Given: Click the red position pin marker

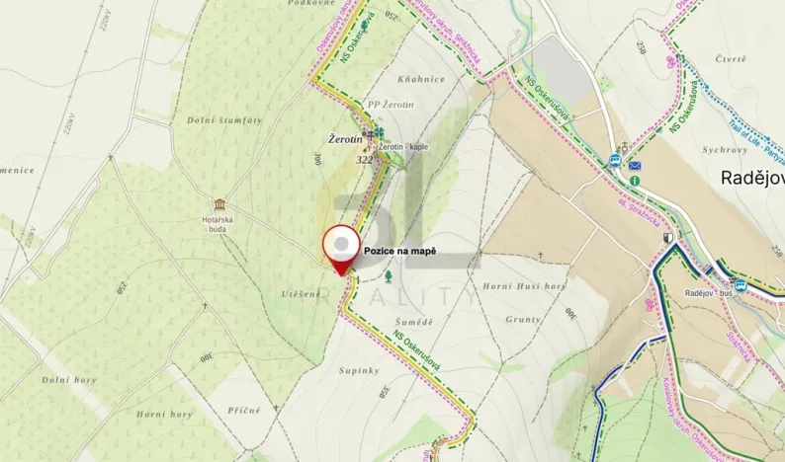Looking at the screenshot, I should pyautogui.click(x=341, y=250).
